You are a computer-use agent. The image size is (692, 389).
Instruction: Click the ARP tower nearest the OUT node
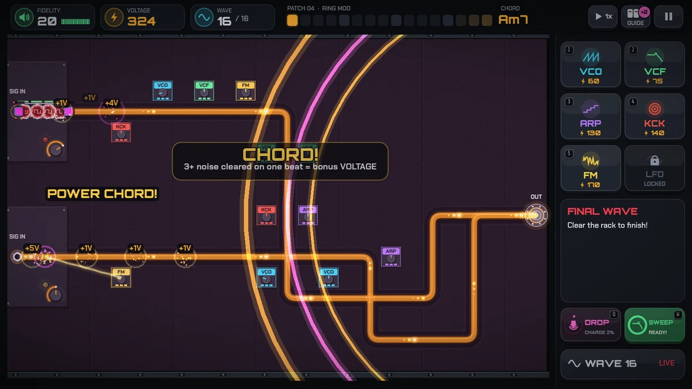pos(391,257)
